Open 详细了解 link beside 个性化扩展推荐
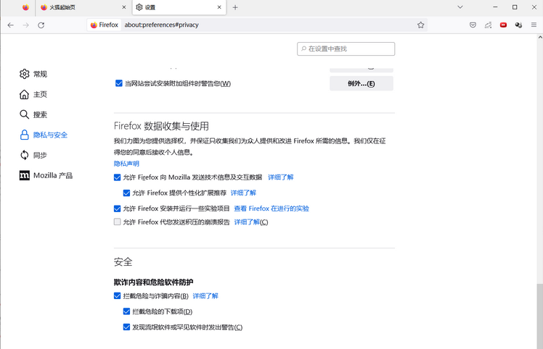 click(243, 193)
